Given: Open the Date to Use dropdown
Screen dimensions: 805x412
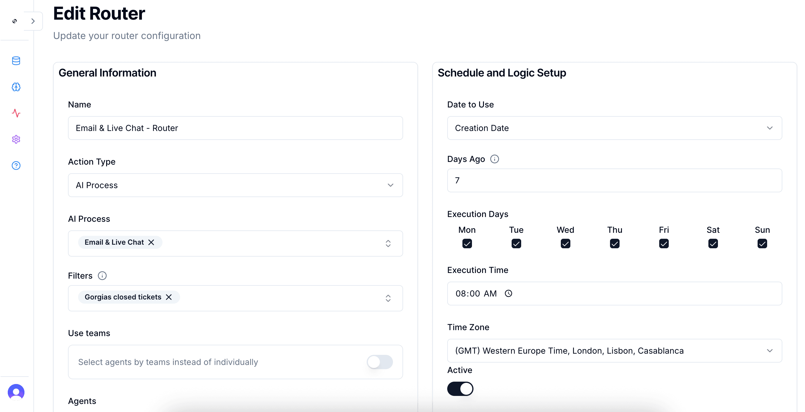Looking at the screenshot, I should tap(770, 128).
